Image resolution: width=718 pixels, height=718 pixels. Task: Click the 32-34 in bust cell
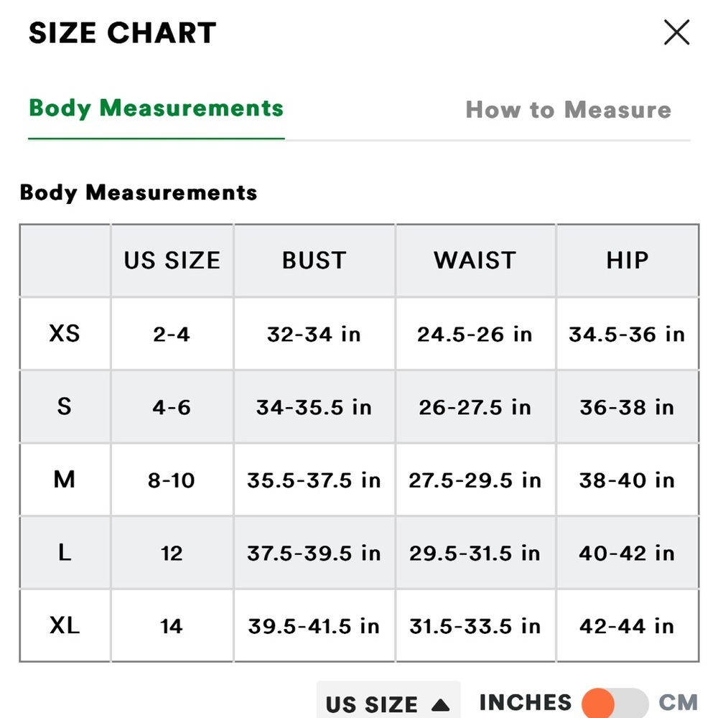(314, 335)
